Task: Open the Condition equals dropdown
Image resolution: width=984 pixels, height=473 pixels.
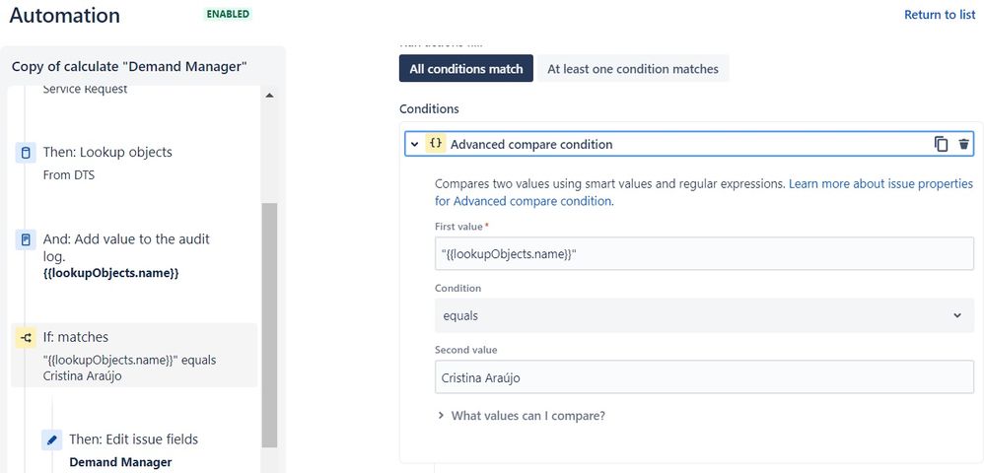Action: point(704,315)
